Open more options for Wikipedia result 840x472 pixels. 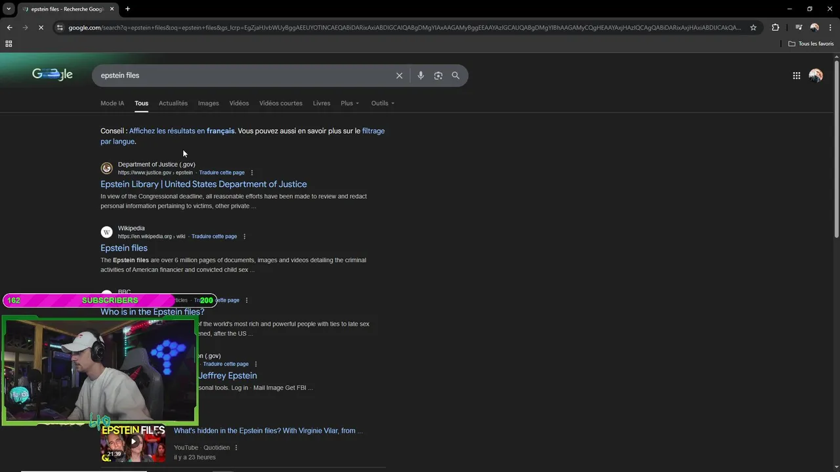(x=244, y=237)
